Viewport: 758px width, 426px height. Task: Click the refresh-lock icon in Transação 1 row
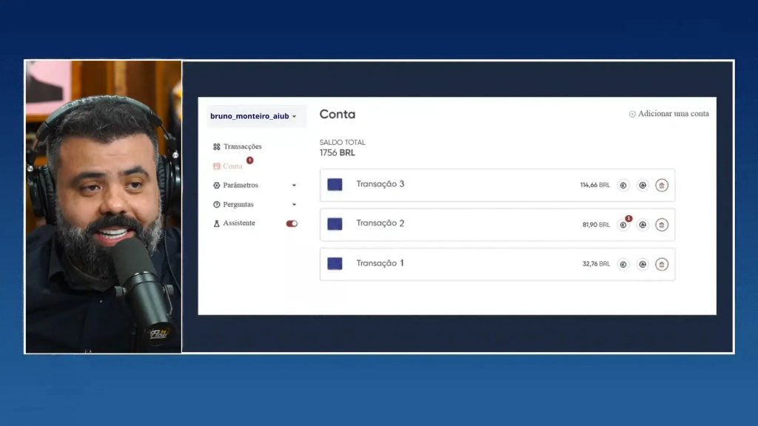coord(643,265)
